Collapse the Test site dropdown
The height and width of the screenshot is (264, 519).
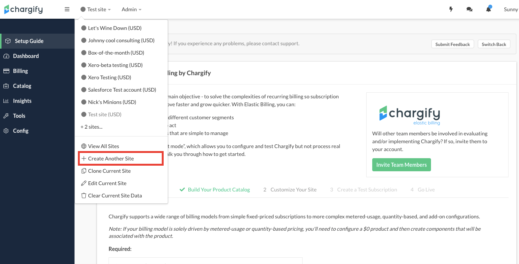(96, 9)
